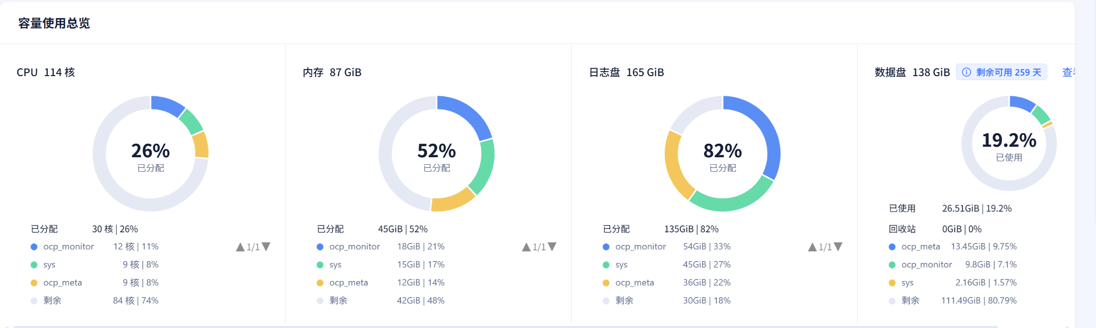This screenshot has height=328, width=1096.
Task: Toggle the 剩余 legend entry in the 数据盘 panel
Action: 910,301
